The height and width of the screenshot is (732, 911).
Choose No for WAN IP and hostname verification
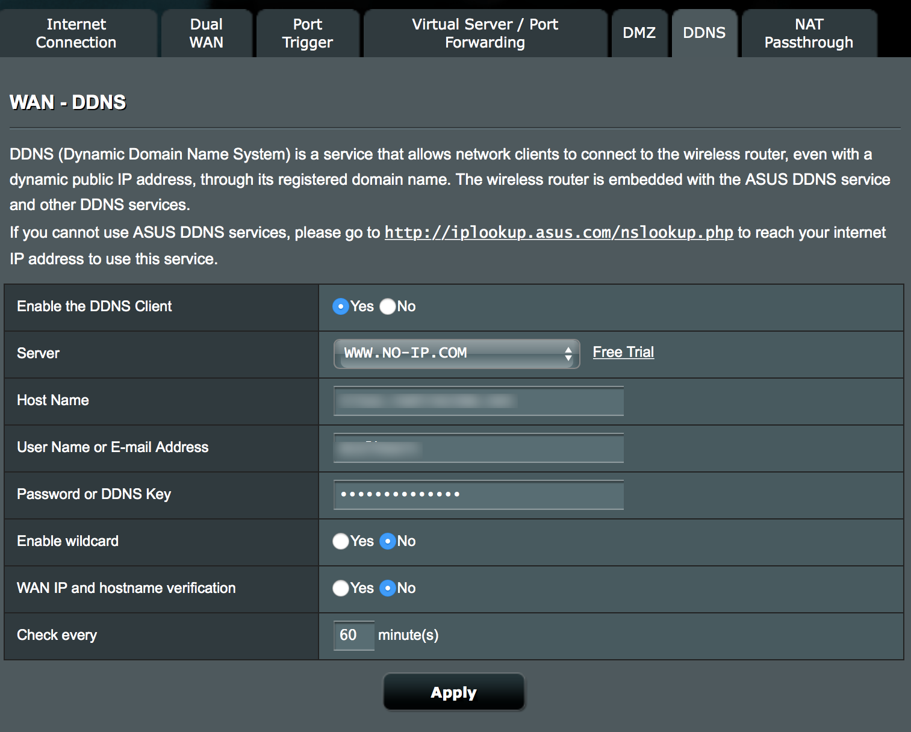click(388, 588)
